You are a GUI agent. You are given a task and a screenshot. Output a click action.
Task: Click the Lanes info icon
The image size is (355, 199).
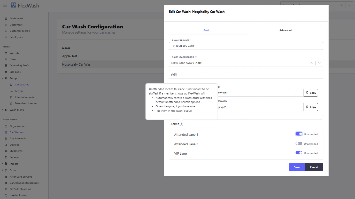click(x=182, y=124)
